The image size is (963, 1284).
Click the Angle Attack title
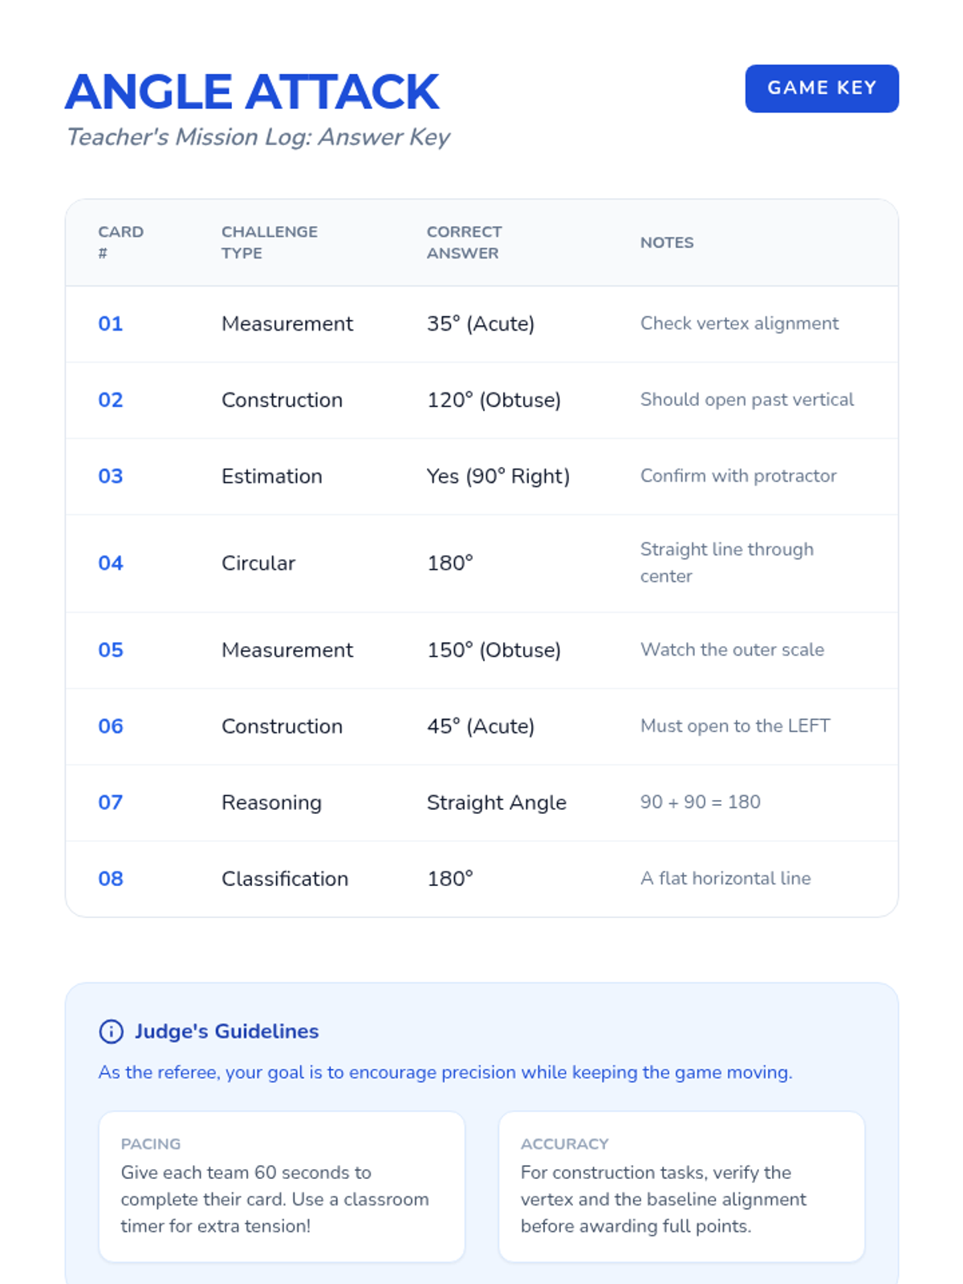click(252, 91)
